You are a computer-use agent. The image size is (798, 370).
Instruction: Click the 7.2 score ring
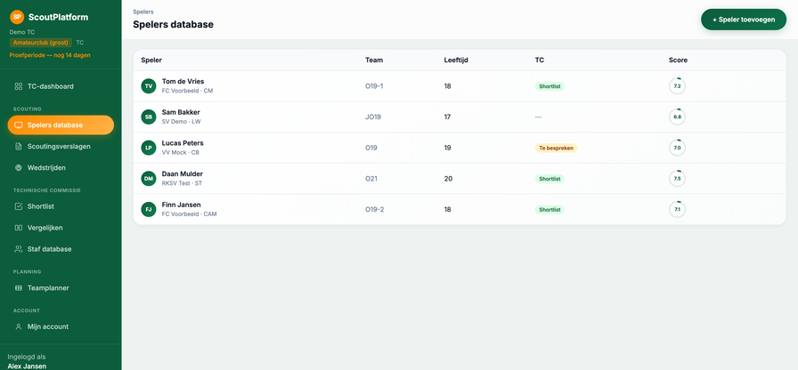678,86
